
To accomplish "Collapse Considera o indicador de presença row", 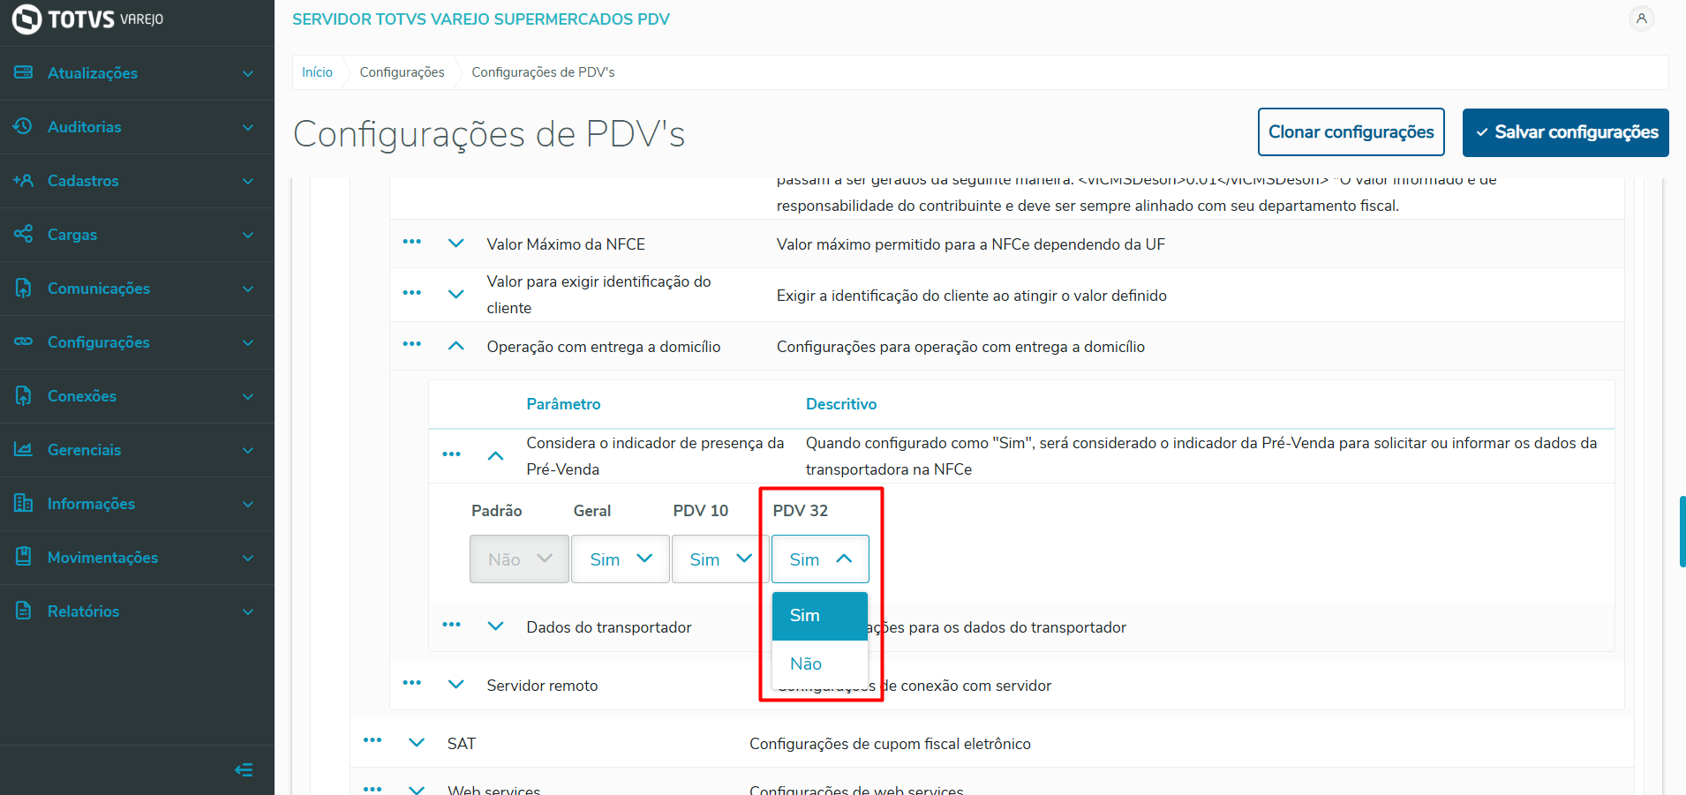I will pyautogui.click(x=496, y=456).
